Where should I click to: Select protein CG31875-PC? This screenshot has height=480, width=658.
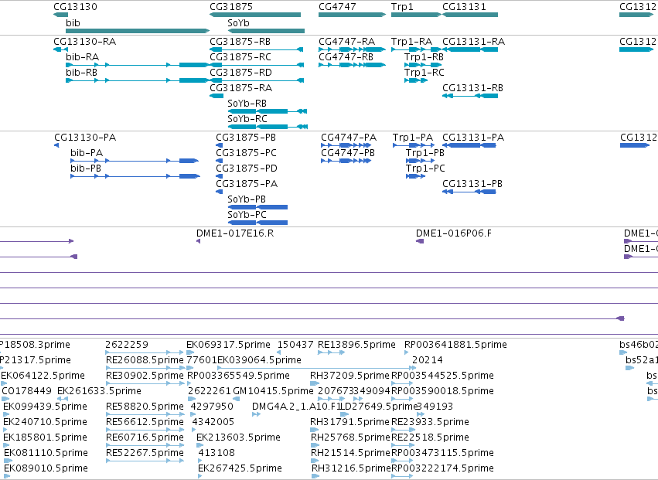tap(247, 153)
